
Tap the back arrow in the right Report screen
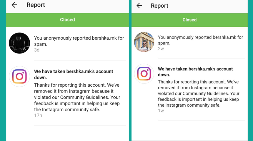[139, 6]
